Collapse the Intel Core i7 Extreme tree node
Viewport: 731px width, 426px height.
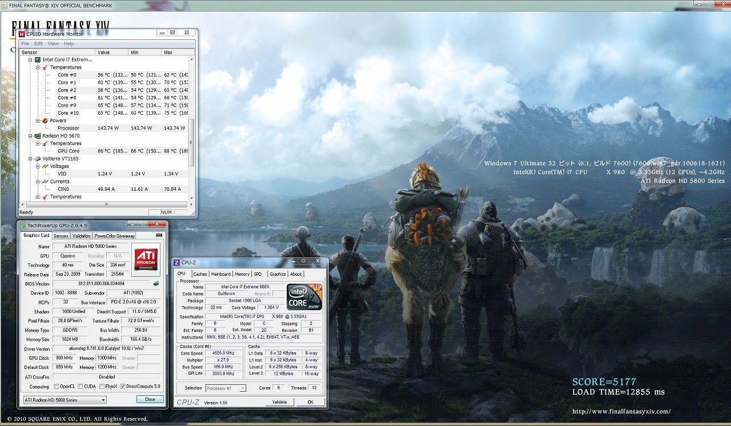pyautogui.click(x=30, y=59)
